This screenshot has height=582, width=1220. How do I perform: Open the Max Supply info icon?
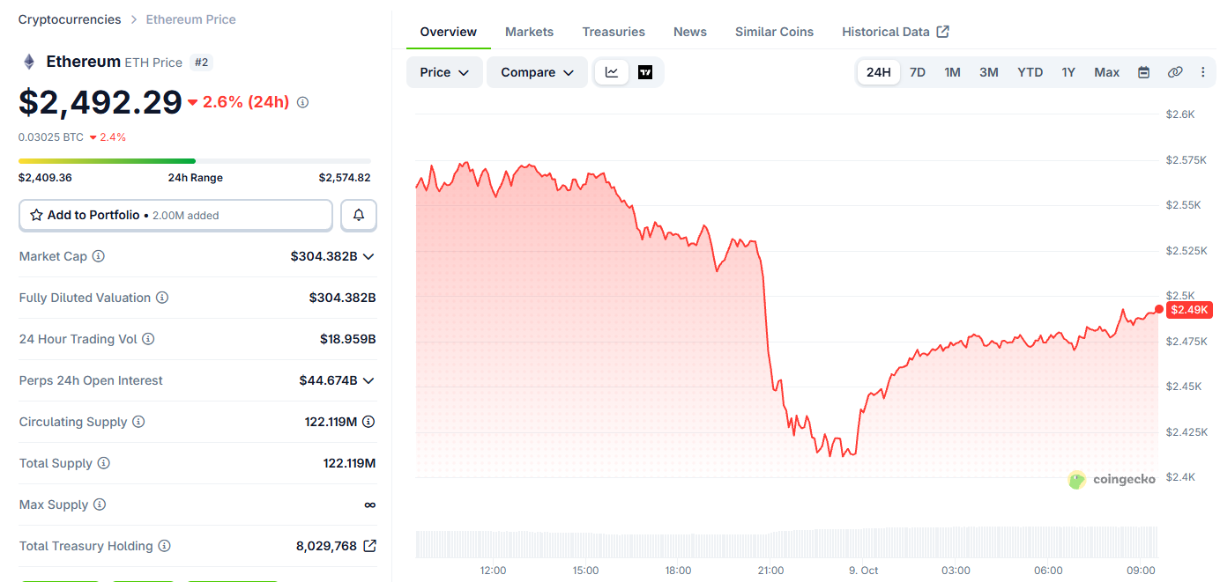click(x=100, y=505)
